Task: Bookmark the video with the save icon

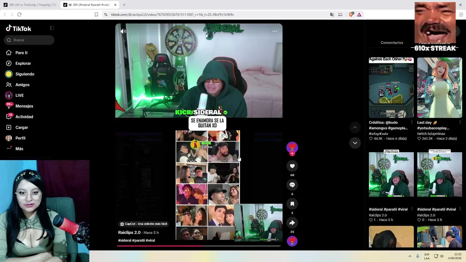Action: [292, 204]
